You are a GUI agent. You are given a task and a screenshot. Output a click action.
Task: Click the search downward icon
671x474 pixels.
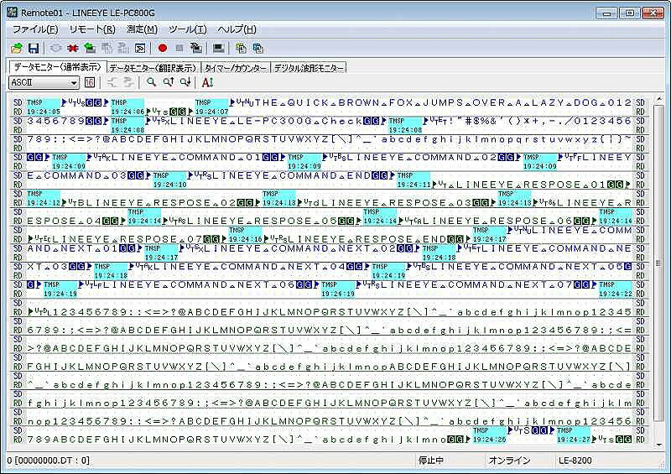click(185, 82)
